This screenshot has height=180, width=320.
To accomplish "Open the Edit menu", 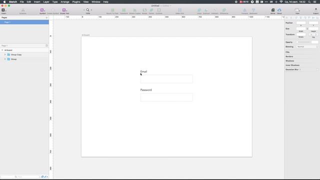I will [x=29, y=2].
